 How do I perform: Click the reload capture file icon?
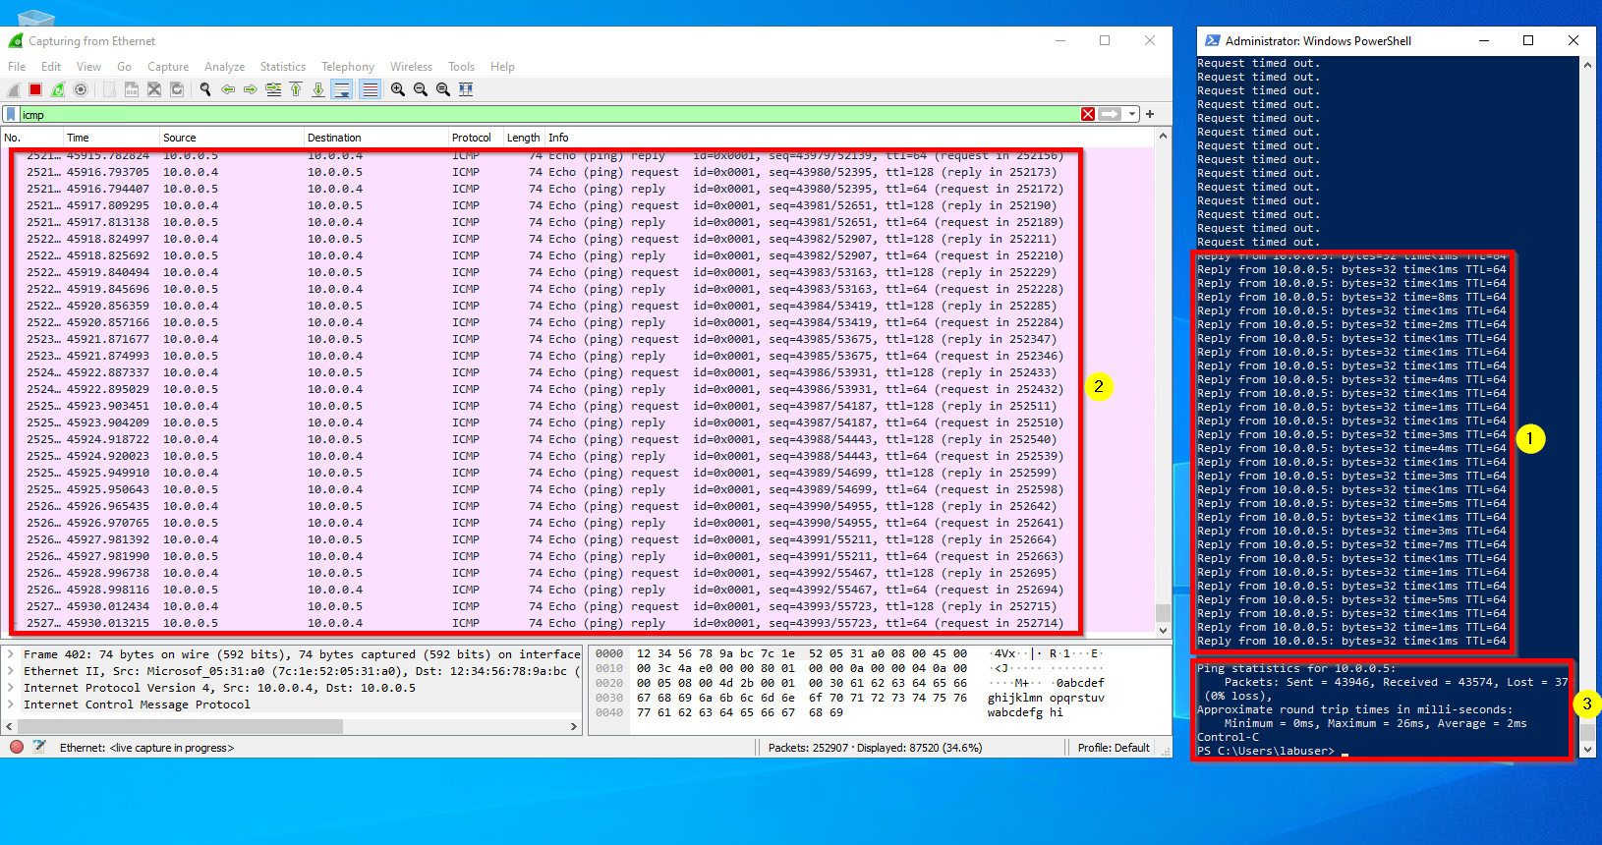pyautogui.click(x=177, y=89)
